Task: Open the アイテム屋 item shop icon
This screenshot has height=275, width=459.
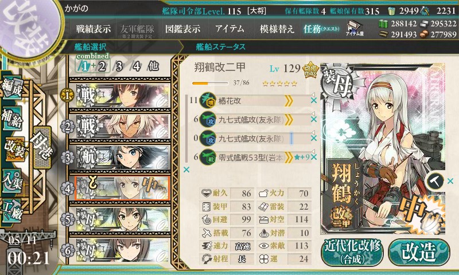Action: (x=355, y=28)
